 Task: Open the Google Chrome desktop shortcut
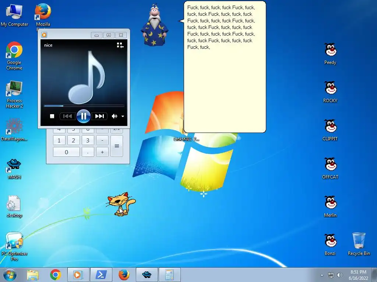click(x=14, y=56)
